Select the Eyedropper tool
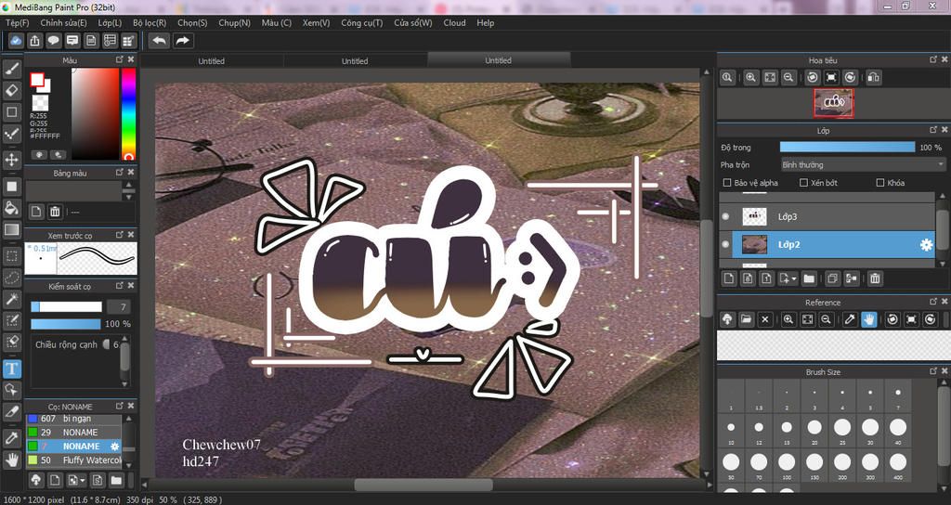 [x=11, y=438]
